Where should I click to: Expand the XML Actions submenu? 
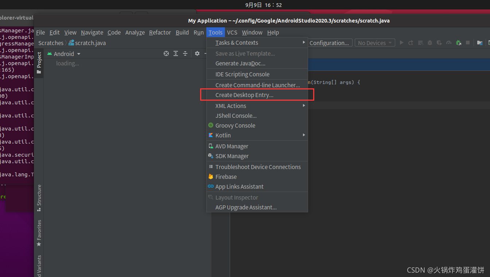(x=257, y=106)
